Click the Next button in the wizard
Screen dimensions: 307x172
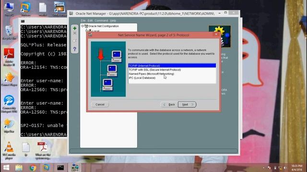pyautogui.click(x=187, y=105)
